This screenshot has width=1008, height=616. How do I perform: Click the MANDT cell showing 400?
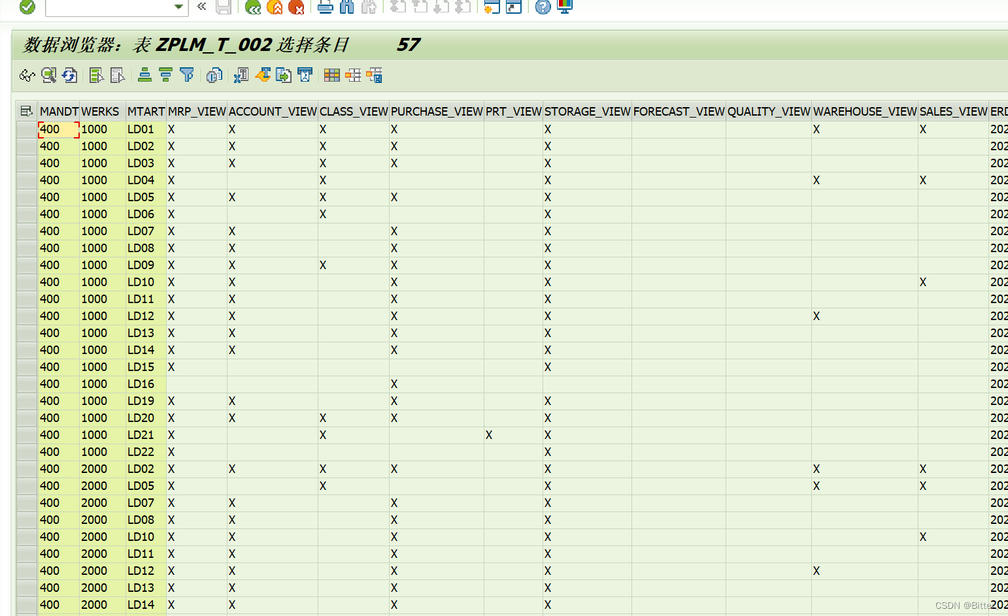coord(58,129)
